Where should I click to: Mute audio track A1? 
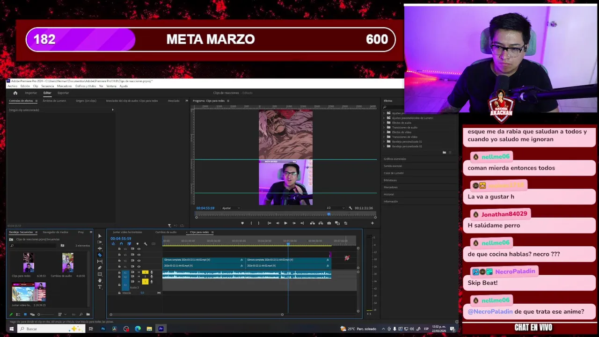point(139,272)
